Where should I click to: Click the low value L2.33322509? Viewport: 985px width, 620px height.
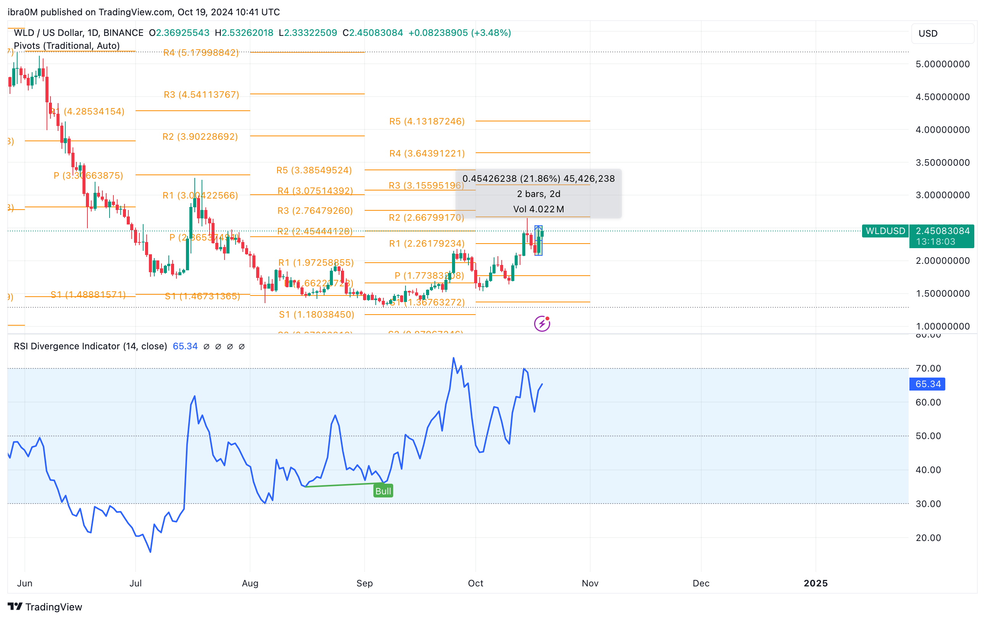click(x=308, y=33)
